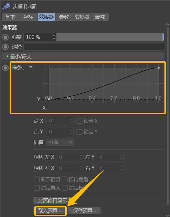Open the 变形器 tab
This screenshot has width=170, height=217.
[82, 17]
